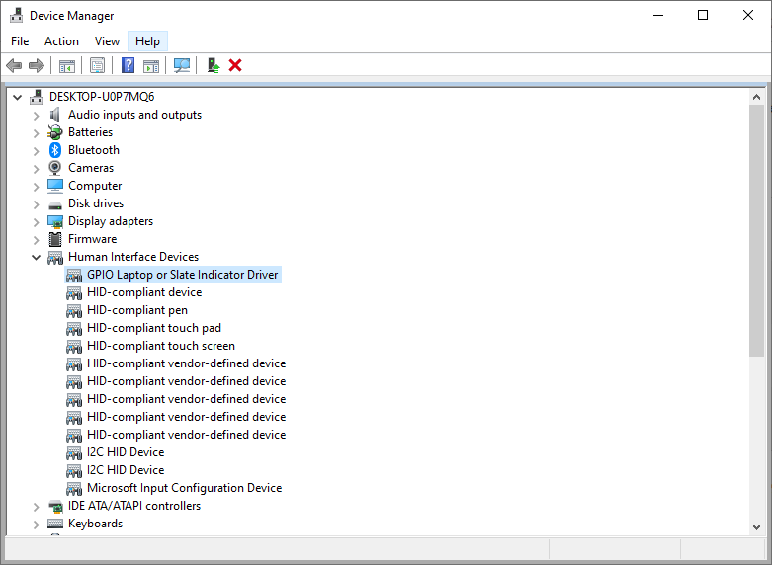The height and width of the screenshot is (565, 772).
Task: Select the HID-compliant touch pad entry
Action: tap(154, 328)
